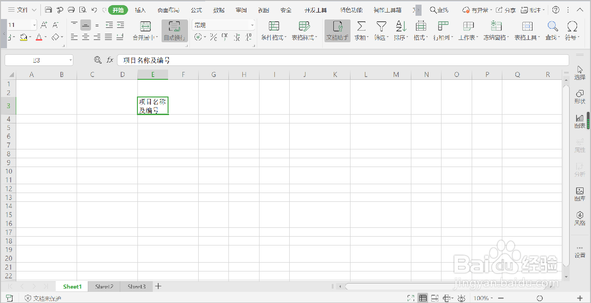Enable eye-protection mode in status bar
Image resolution: width=591 pixels, height=303 pixels.
[461, 298]
